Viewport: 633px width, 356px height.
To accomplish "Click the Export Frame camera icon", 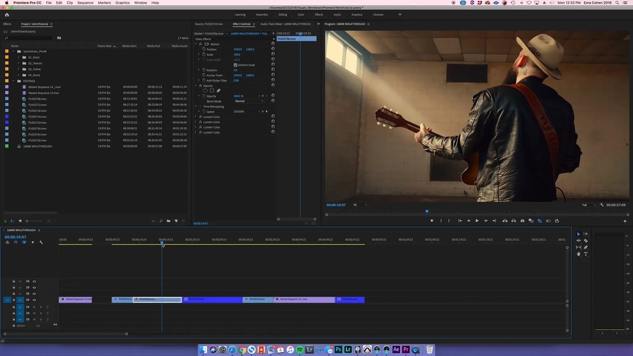I will [x=522, y=221].
